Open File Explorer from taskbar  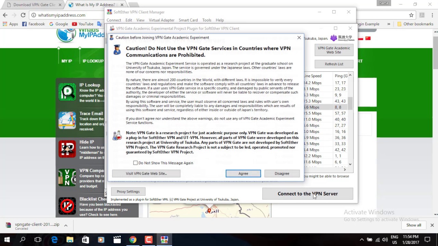click(70, 240)
